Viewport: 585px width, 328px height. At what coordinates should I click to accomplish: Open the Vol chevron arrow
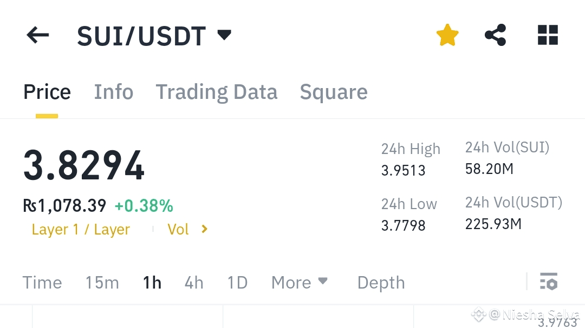tap(204, 229)
